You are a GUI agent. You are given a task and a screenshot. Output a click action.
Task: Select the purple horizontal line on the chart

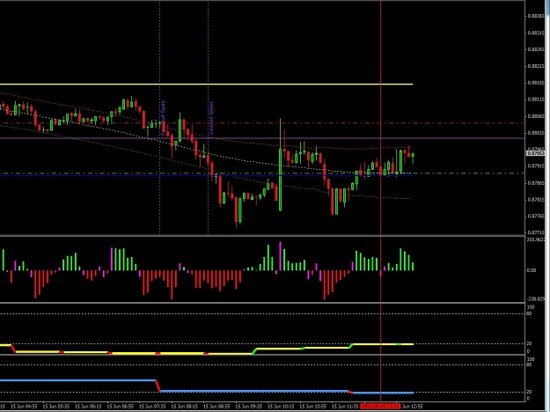pyautogui.click(x=262, y=138)
